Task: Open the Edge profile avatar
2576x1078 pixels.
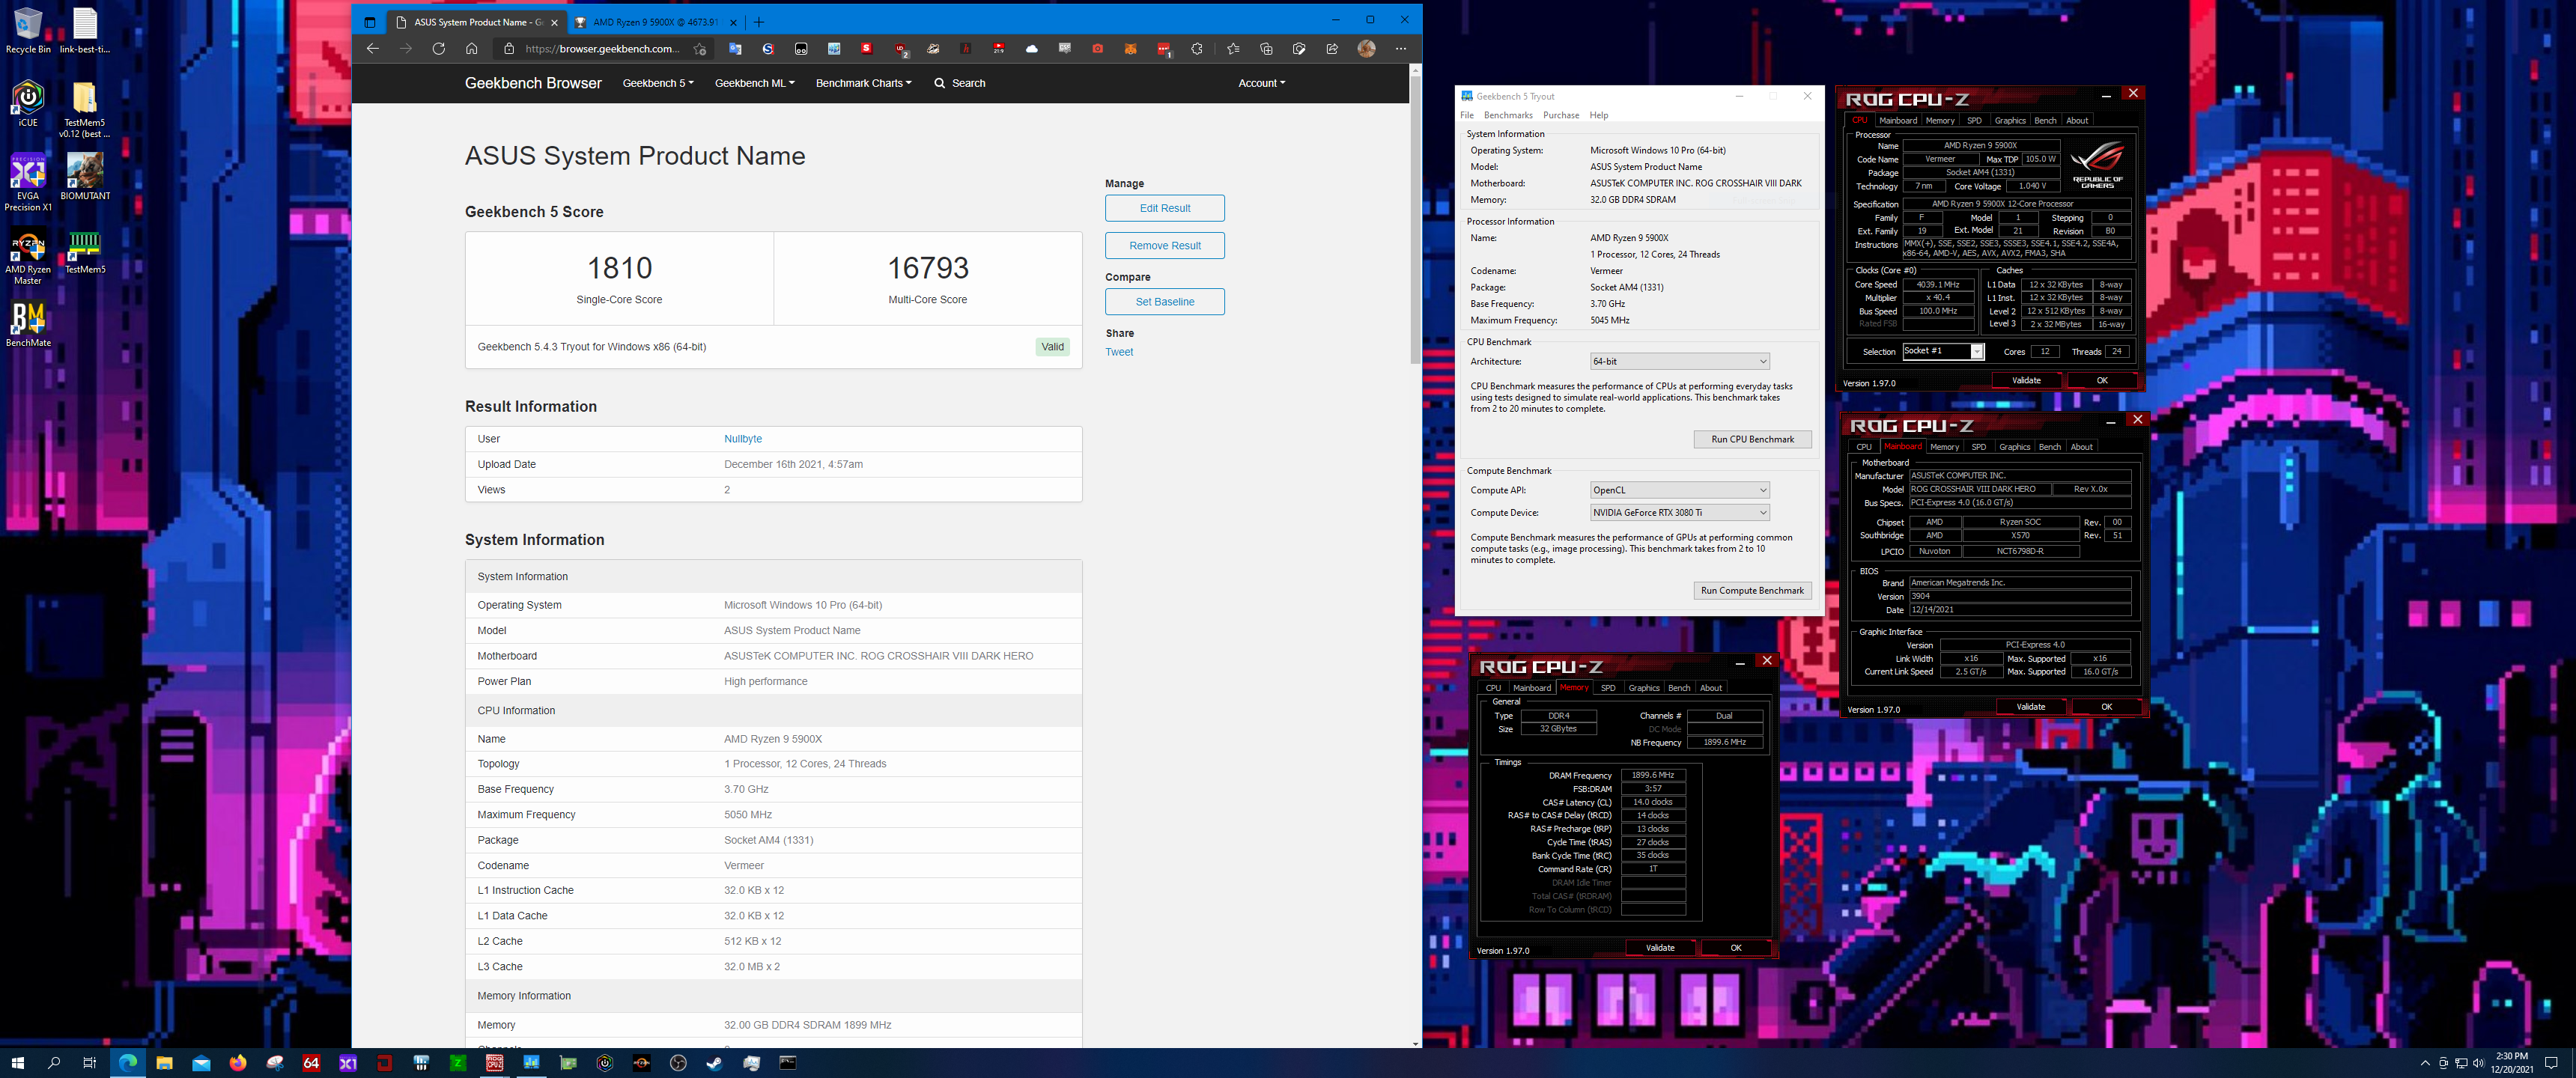Action: 1367,49
